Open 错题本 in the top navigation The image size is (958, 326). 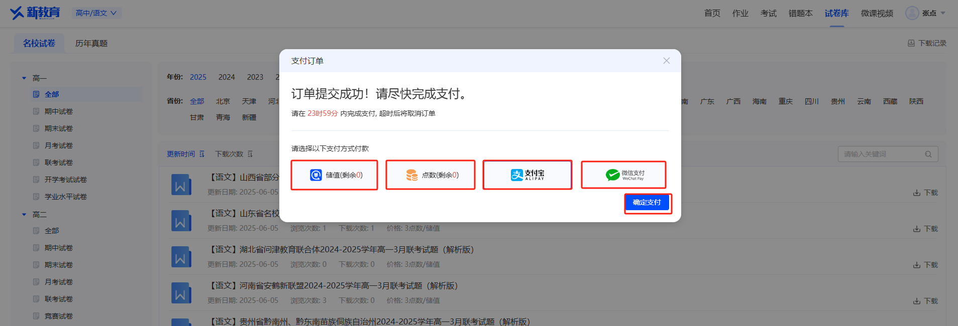click(x=800, y=13)
